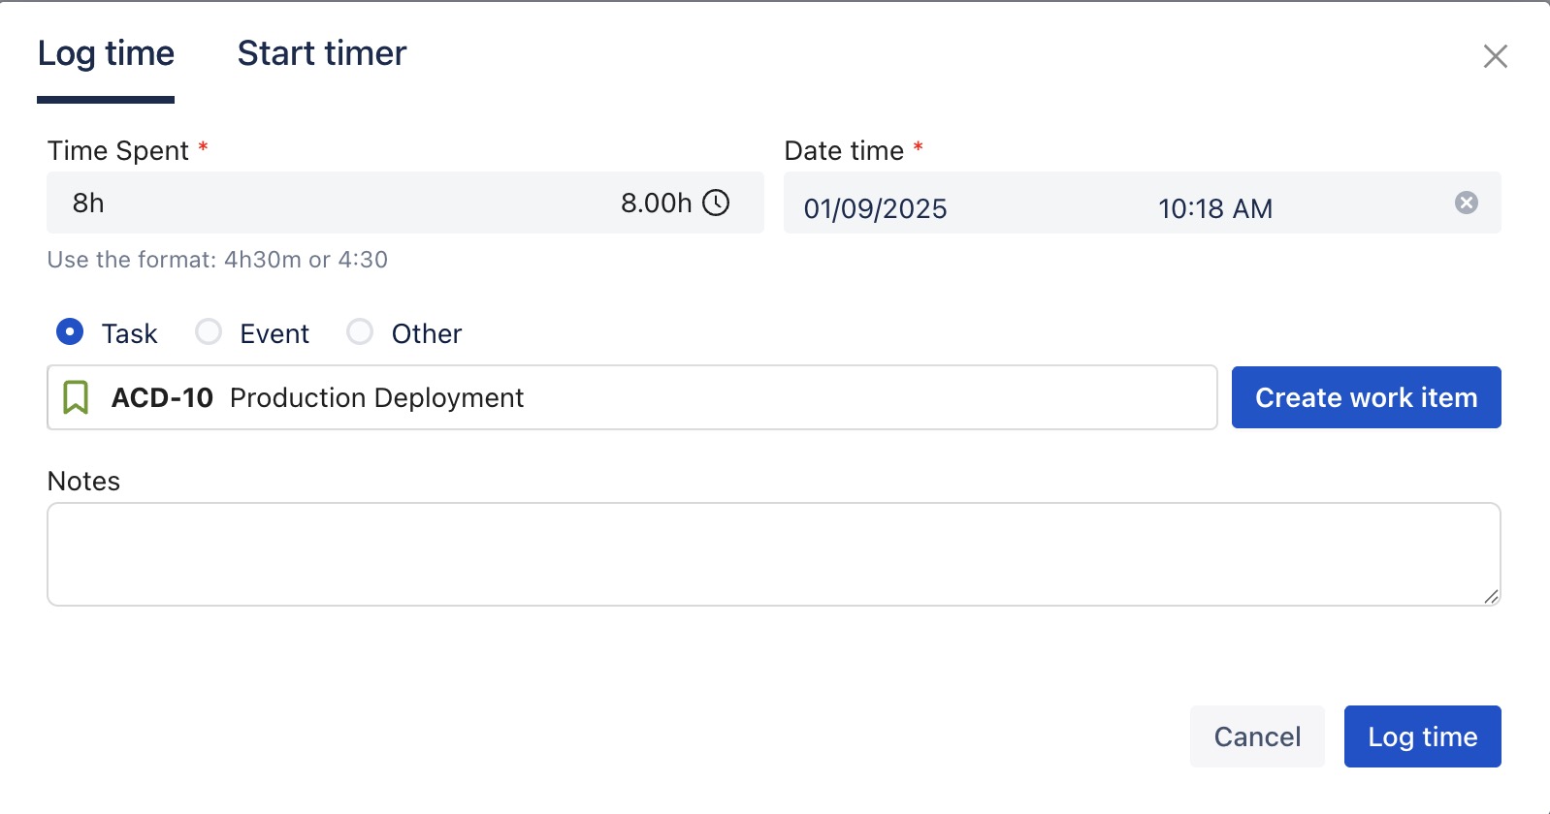This screenshot has height=814, width=1550.
Task: Open the date picker showing 01/09/2025
Action: [x=875, y=208]
